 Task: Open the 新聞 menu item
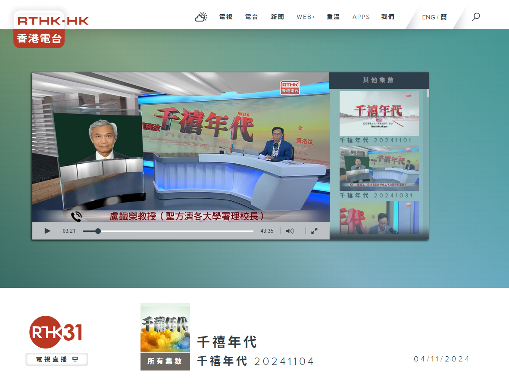(x=277, y=17)
